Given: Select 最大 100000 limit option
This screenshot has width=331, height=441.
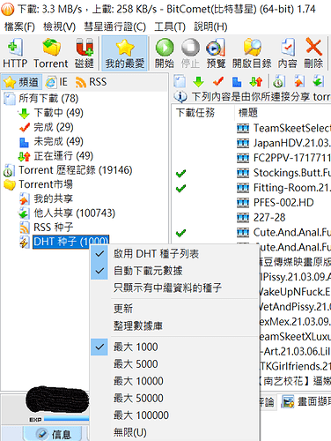Looking at the screenshot, I should tap(175, 415).
